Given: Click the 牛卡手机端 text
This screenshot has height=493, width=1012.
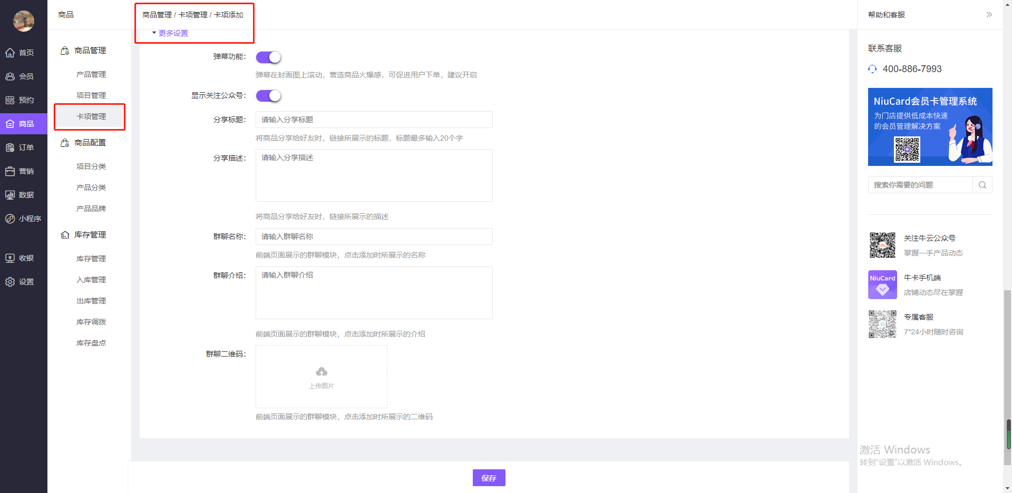Looking at the screenshot, I should click(922, 278).
